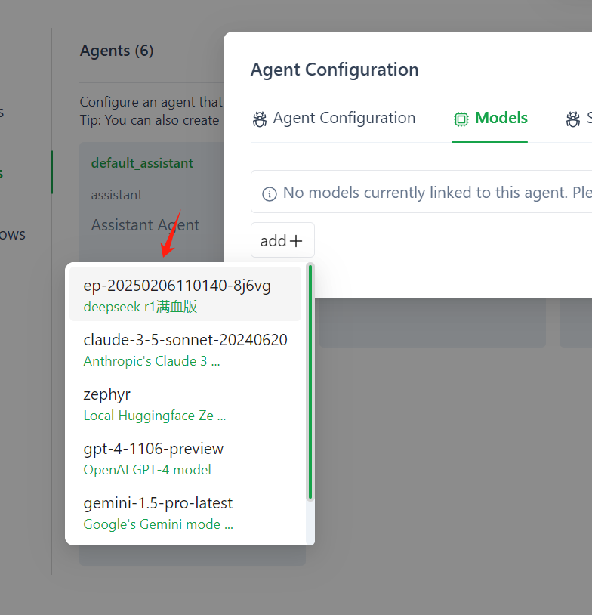Choose claude-3-5-sonnet-20240620 from dropdown
Image resolution: width=592 pixels, height=615 pixels.
(x=185, y=349)
